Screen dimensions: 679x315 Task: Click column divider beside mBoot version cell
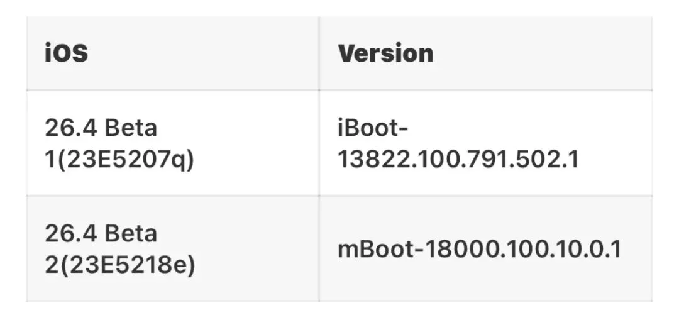pos(319,249)
